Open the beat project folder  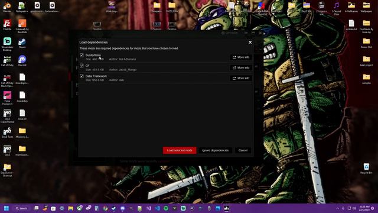click(x=366, y=61)
